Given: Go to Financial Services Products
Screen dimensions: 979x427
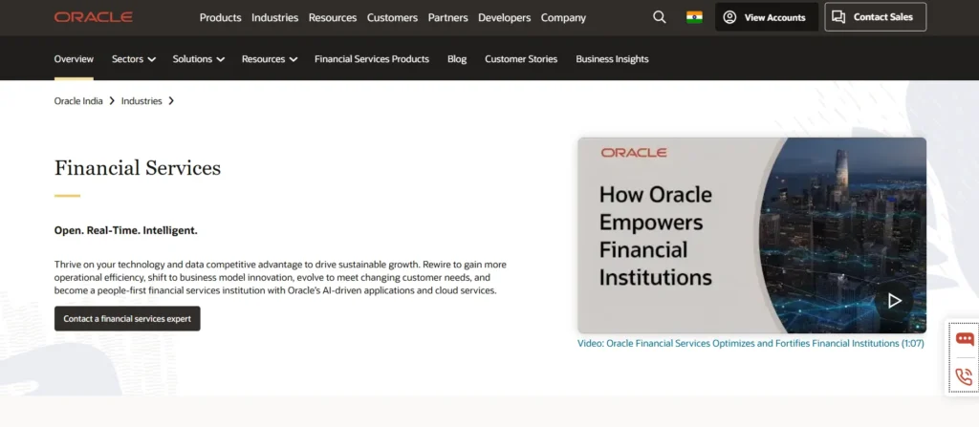Looking at the screenshot, I should click(x=372, y=58).
